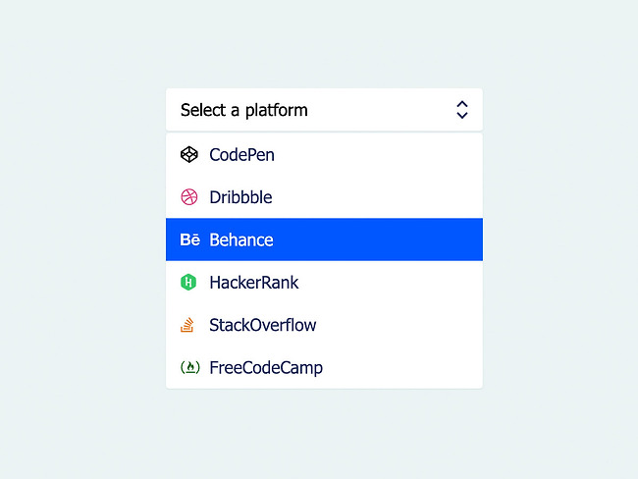Click the pink Dribbble basketball icon
The height and width of the screenshot is (479, 638).
189,197
